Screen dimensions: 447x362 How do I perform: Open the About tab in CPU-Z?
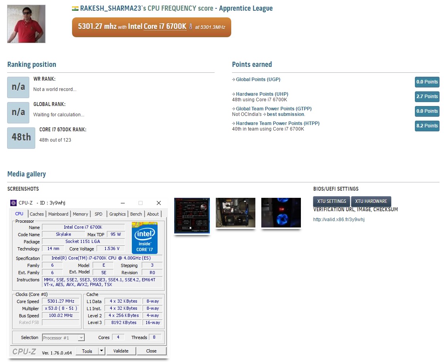[x=153, y=214]
